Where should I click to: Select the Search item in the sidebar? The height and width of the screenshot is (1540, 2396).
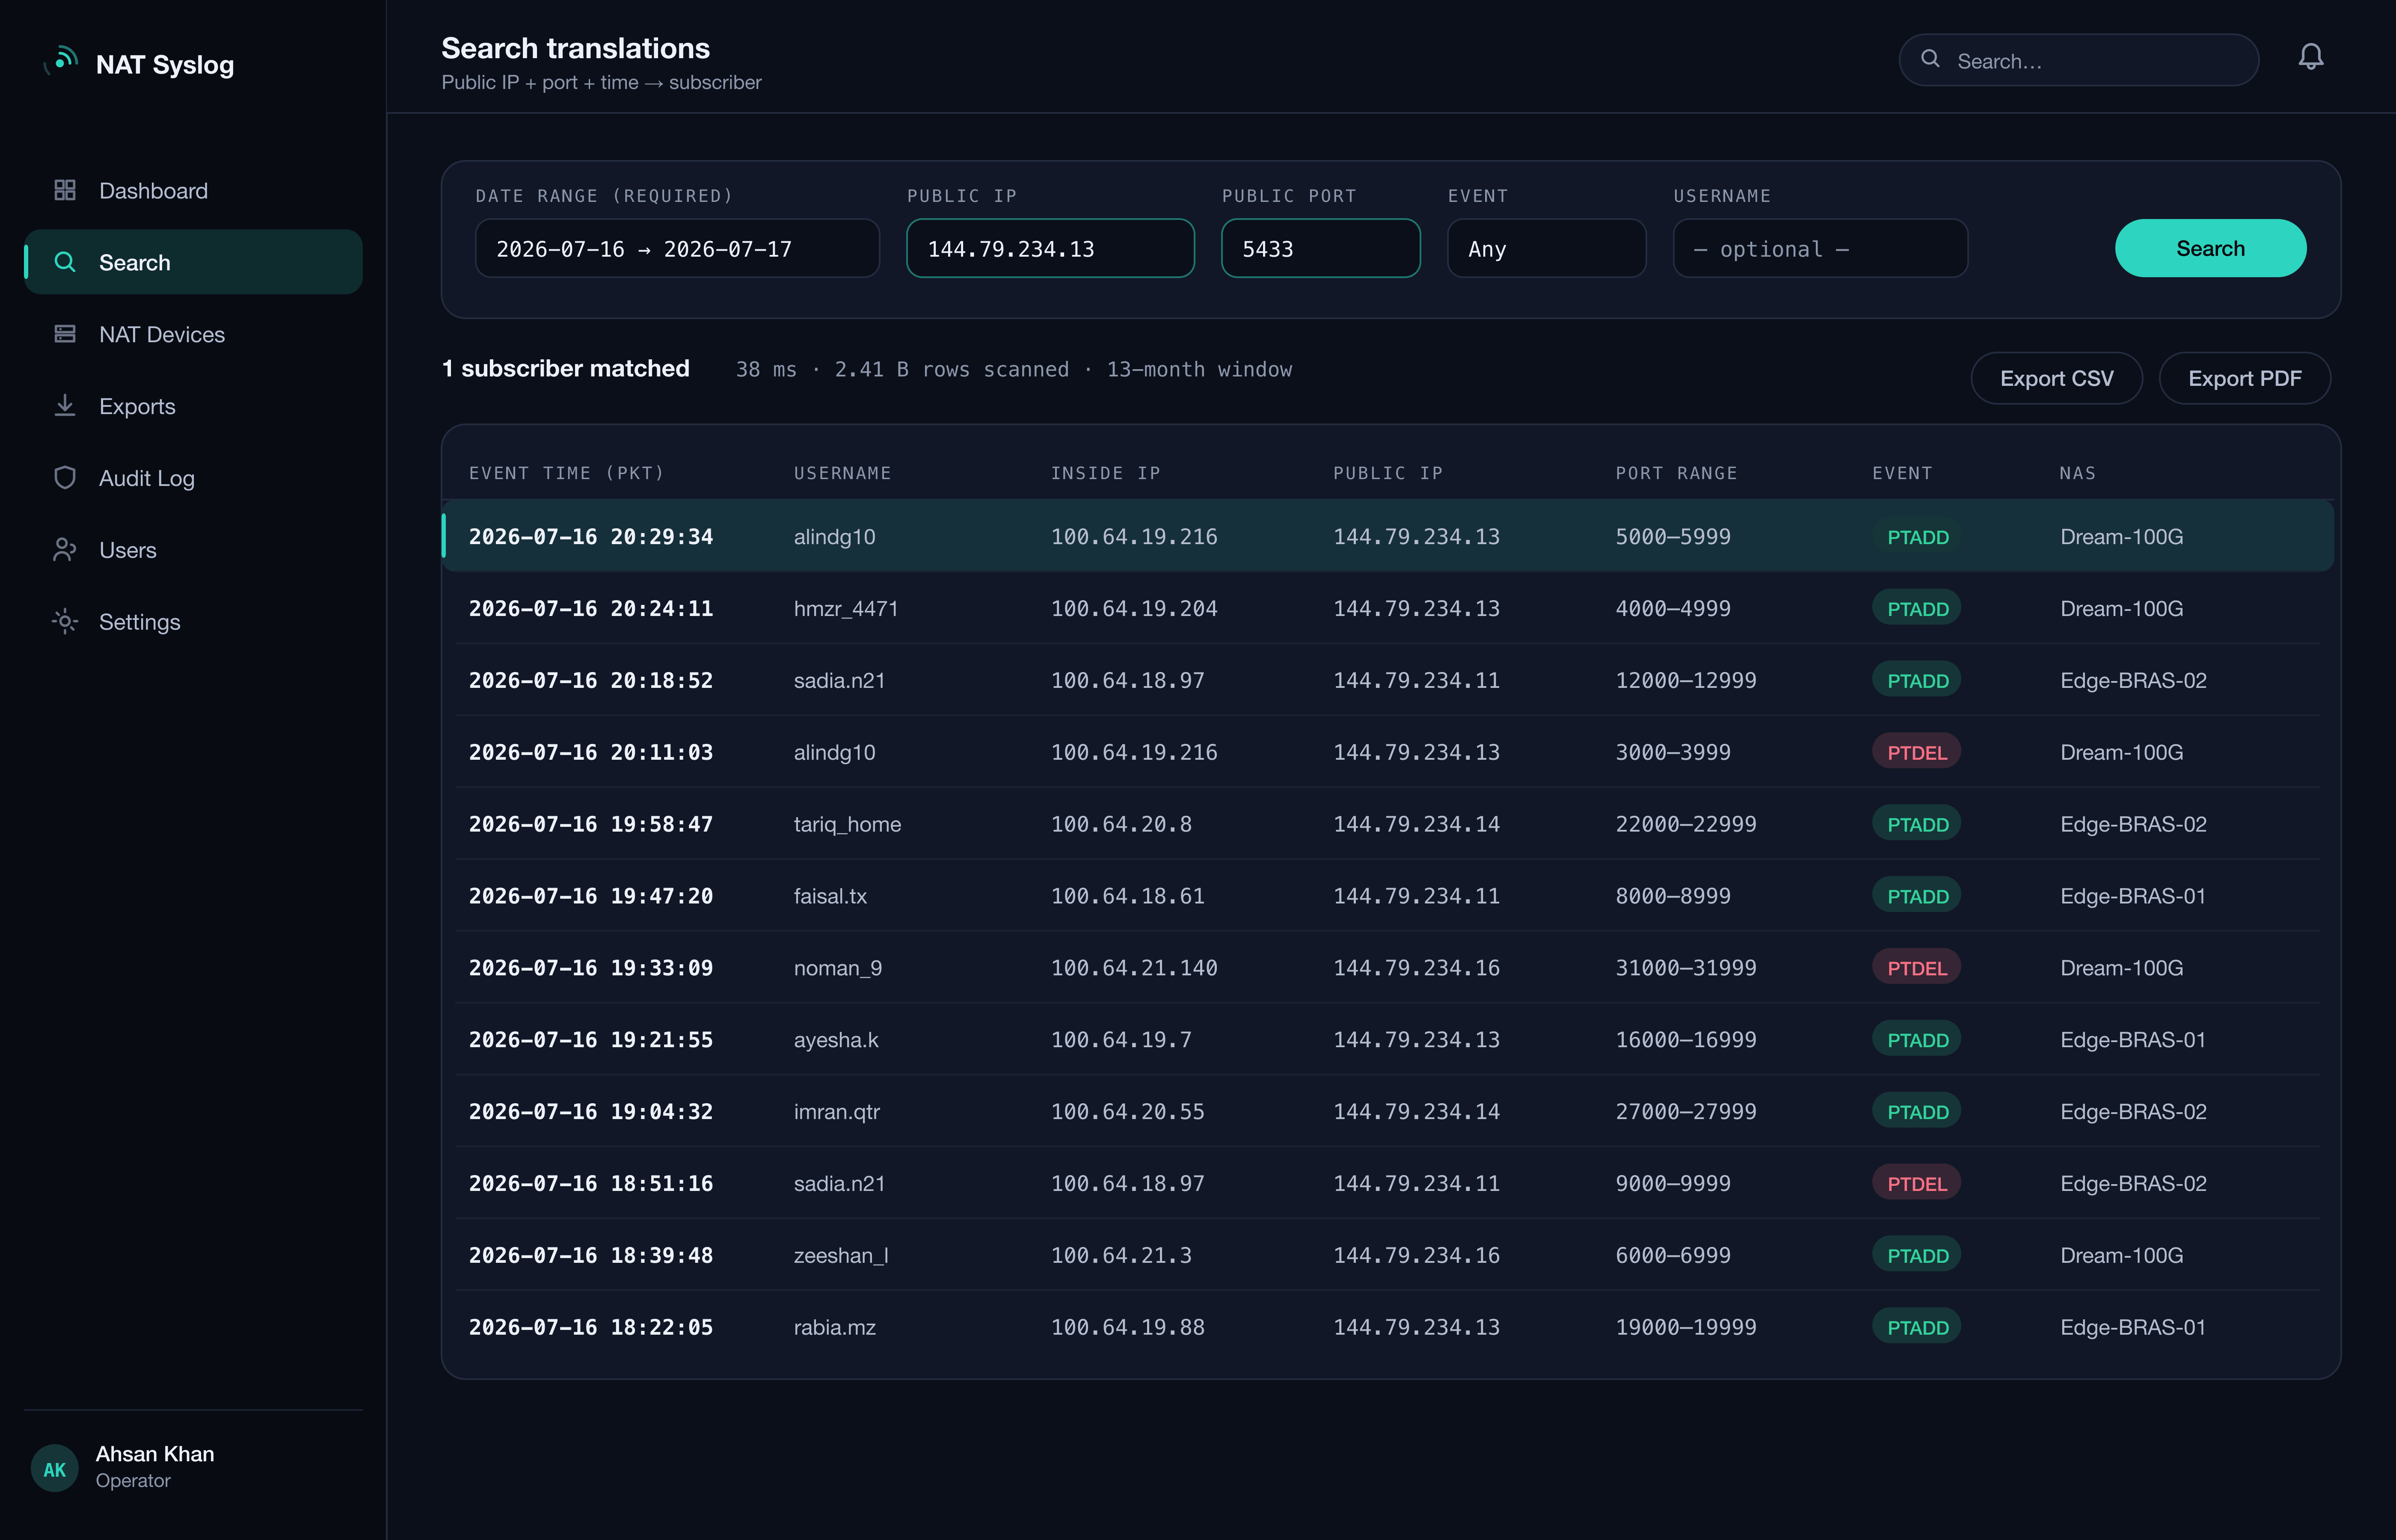193,262
